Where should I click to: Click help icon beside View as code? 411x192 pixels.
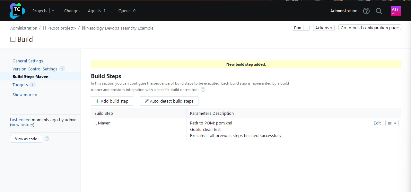click(x=47, y=139)
